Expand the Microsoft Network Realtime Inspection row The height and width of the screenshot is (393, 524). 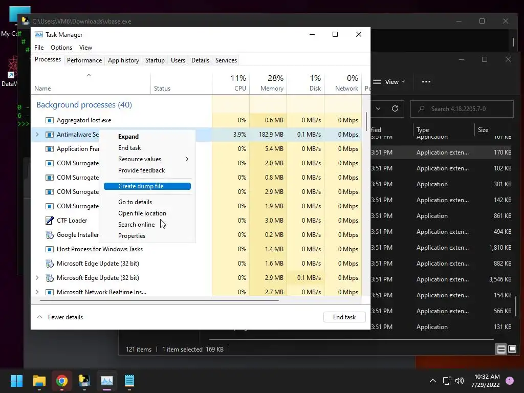37,292
